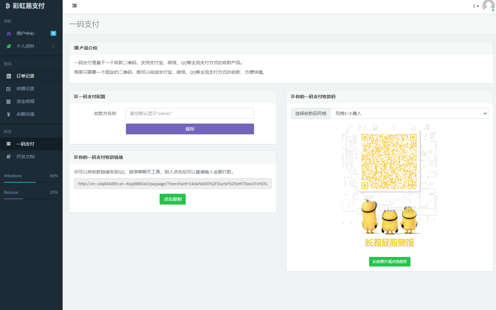
Task: Click the Milestone progress bar
Action: [31, 182]
